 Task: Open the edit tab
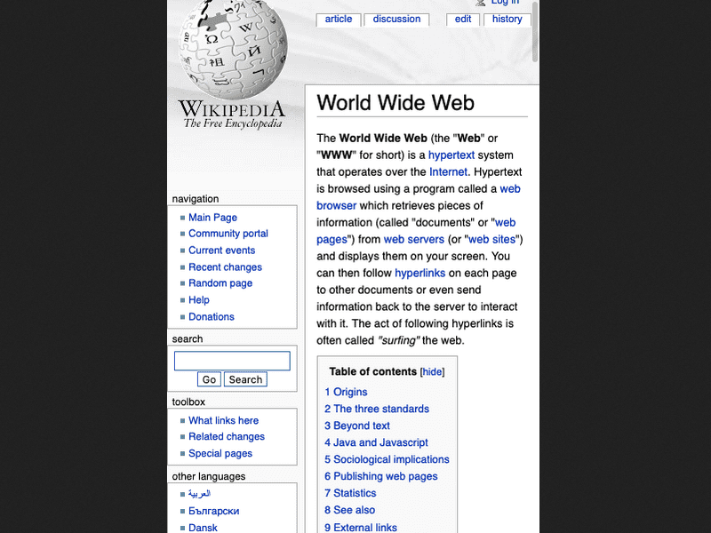click(x=463, y=20)
